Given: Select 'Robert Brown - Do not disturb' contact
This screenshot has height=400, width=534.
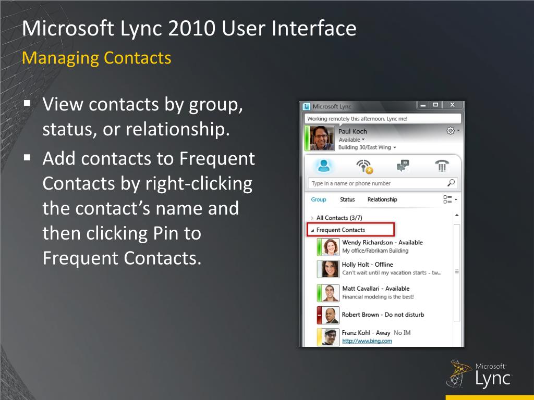Looking at the screenshot, I should tap(383, 315).
